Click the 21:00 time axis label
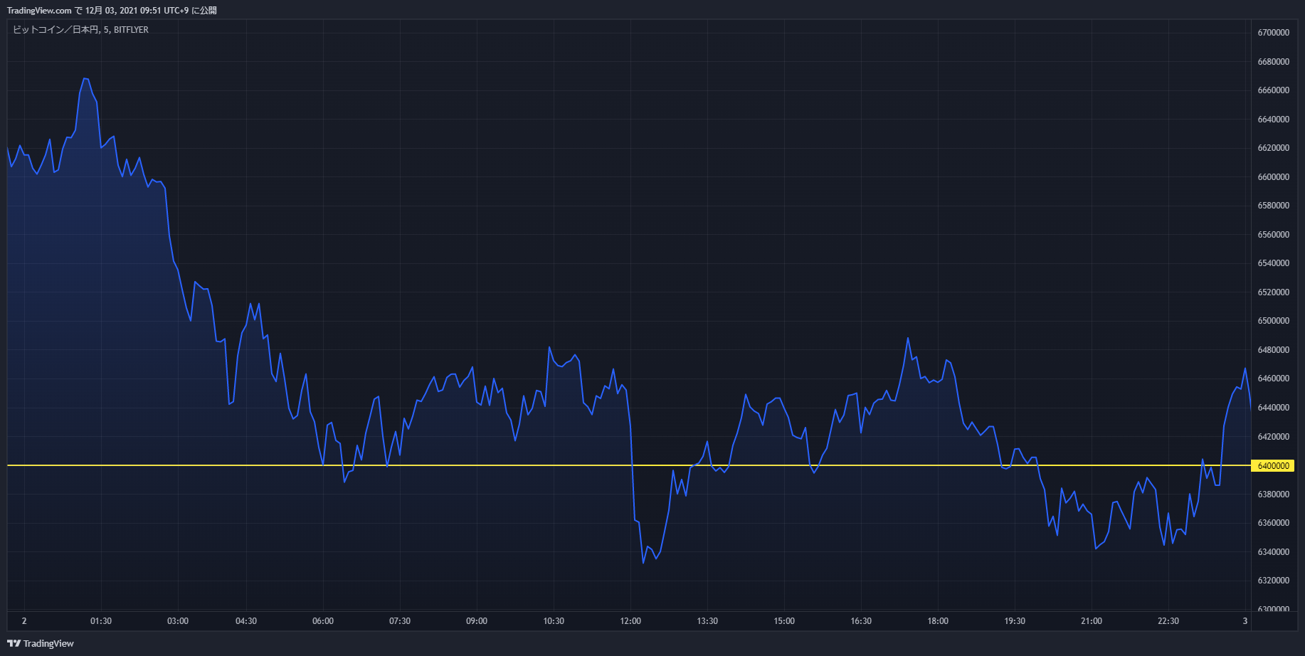Screen dimensions: 1305x656 [1092, 621]
